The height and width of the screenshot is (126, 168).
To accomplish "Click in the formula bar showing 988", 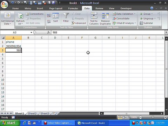I will 108,33.
